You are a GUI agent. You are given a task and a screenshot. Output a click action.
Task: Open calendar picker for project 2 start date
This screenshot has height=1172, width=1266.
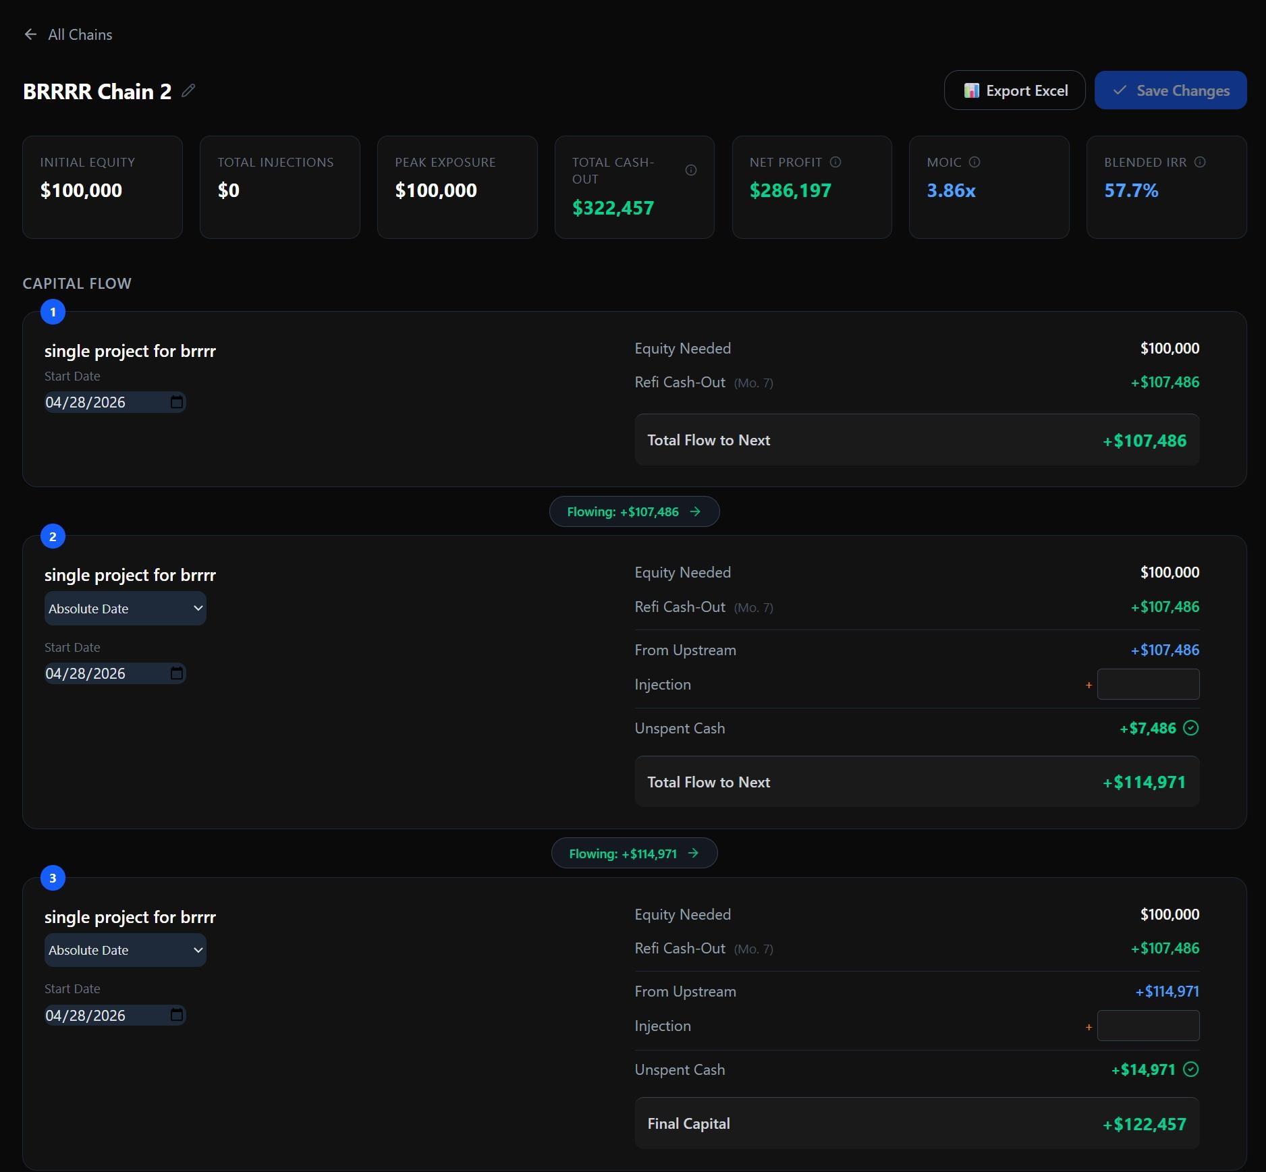coord(177,673)
